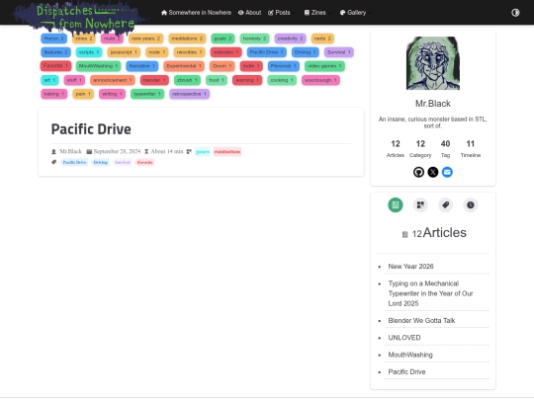Click the 40 Tag stat
The width and height of the screenshot is (534, 400).
tap(445, 148)
